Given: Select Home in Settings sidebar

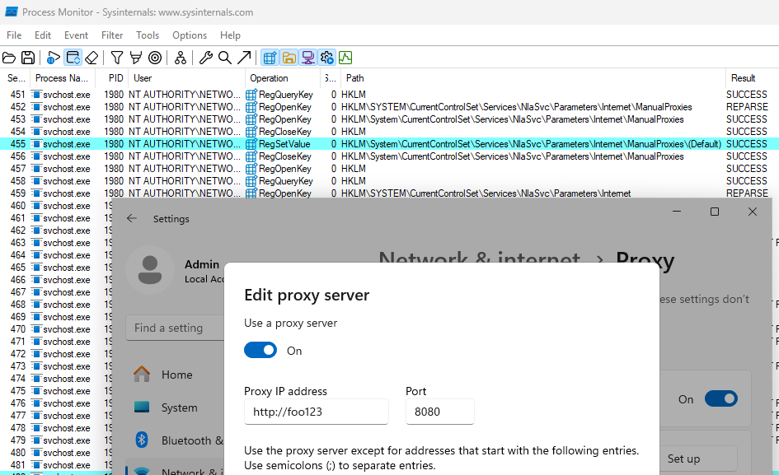Looking at the screenshot, I should point(176,375).
